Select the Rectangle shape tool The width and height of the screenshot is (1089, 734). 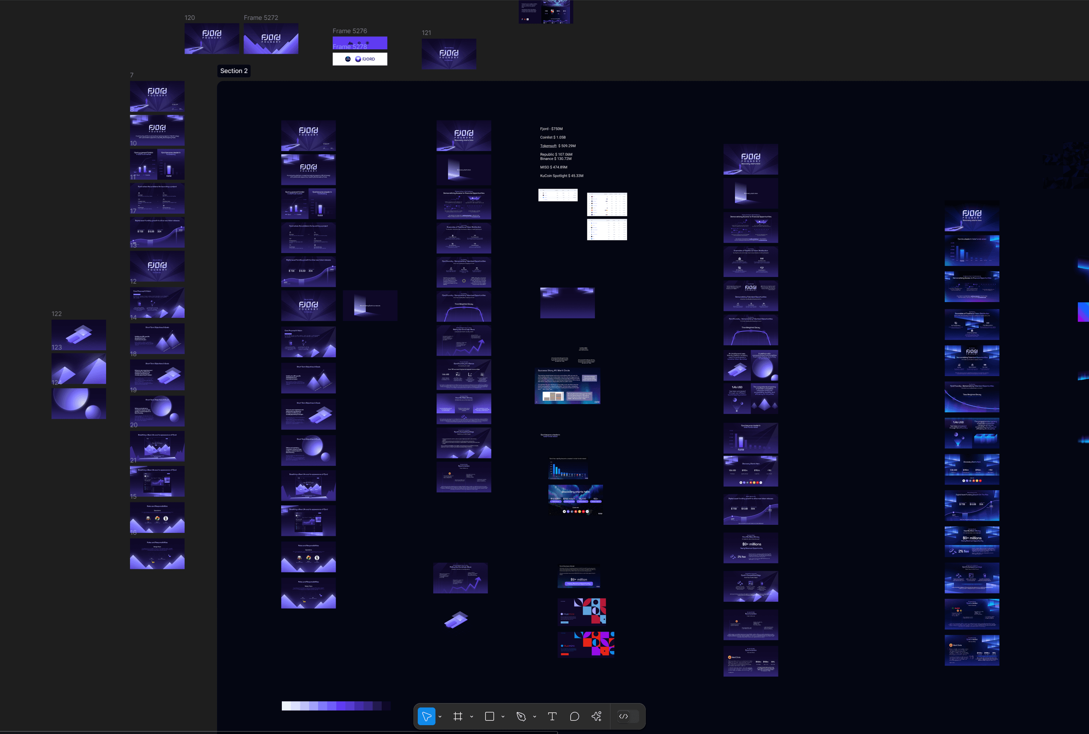(489, 716)
